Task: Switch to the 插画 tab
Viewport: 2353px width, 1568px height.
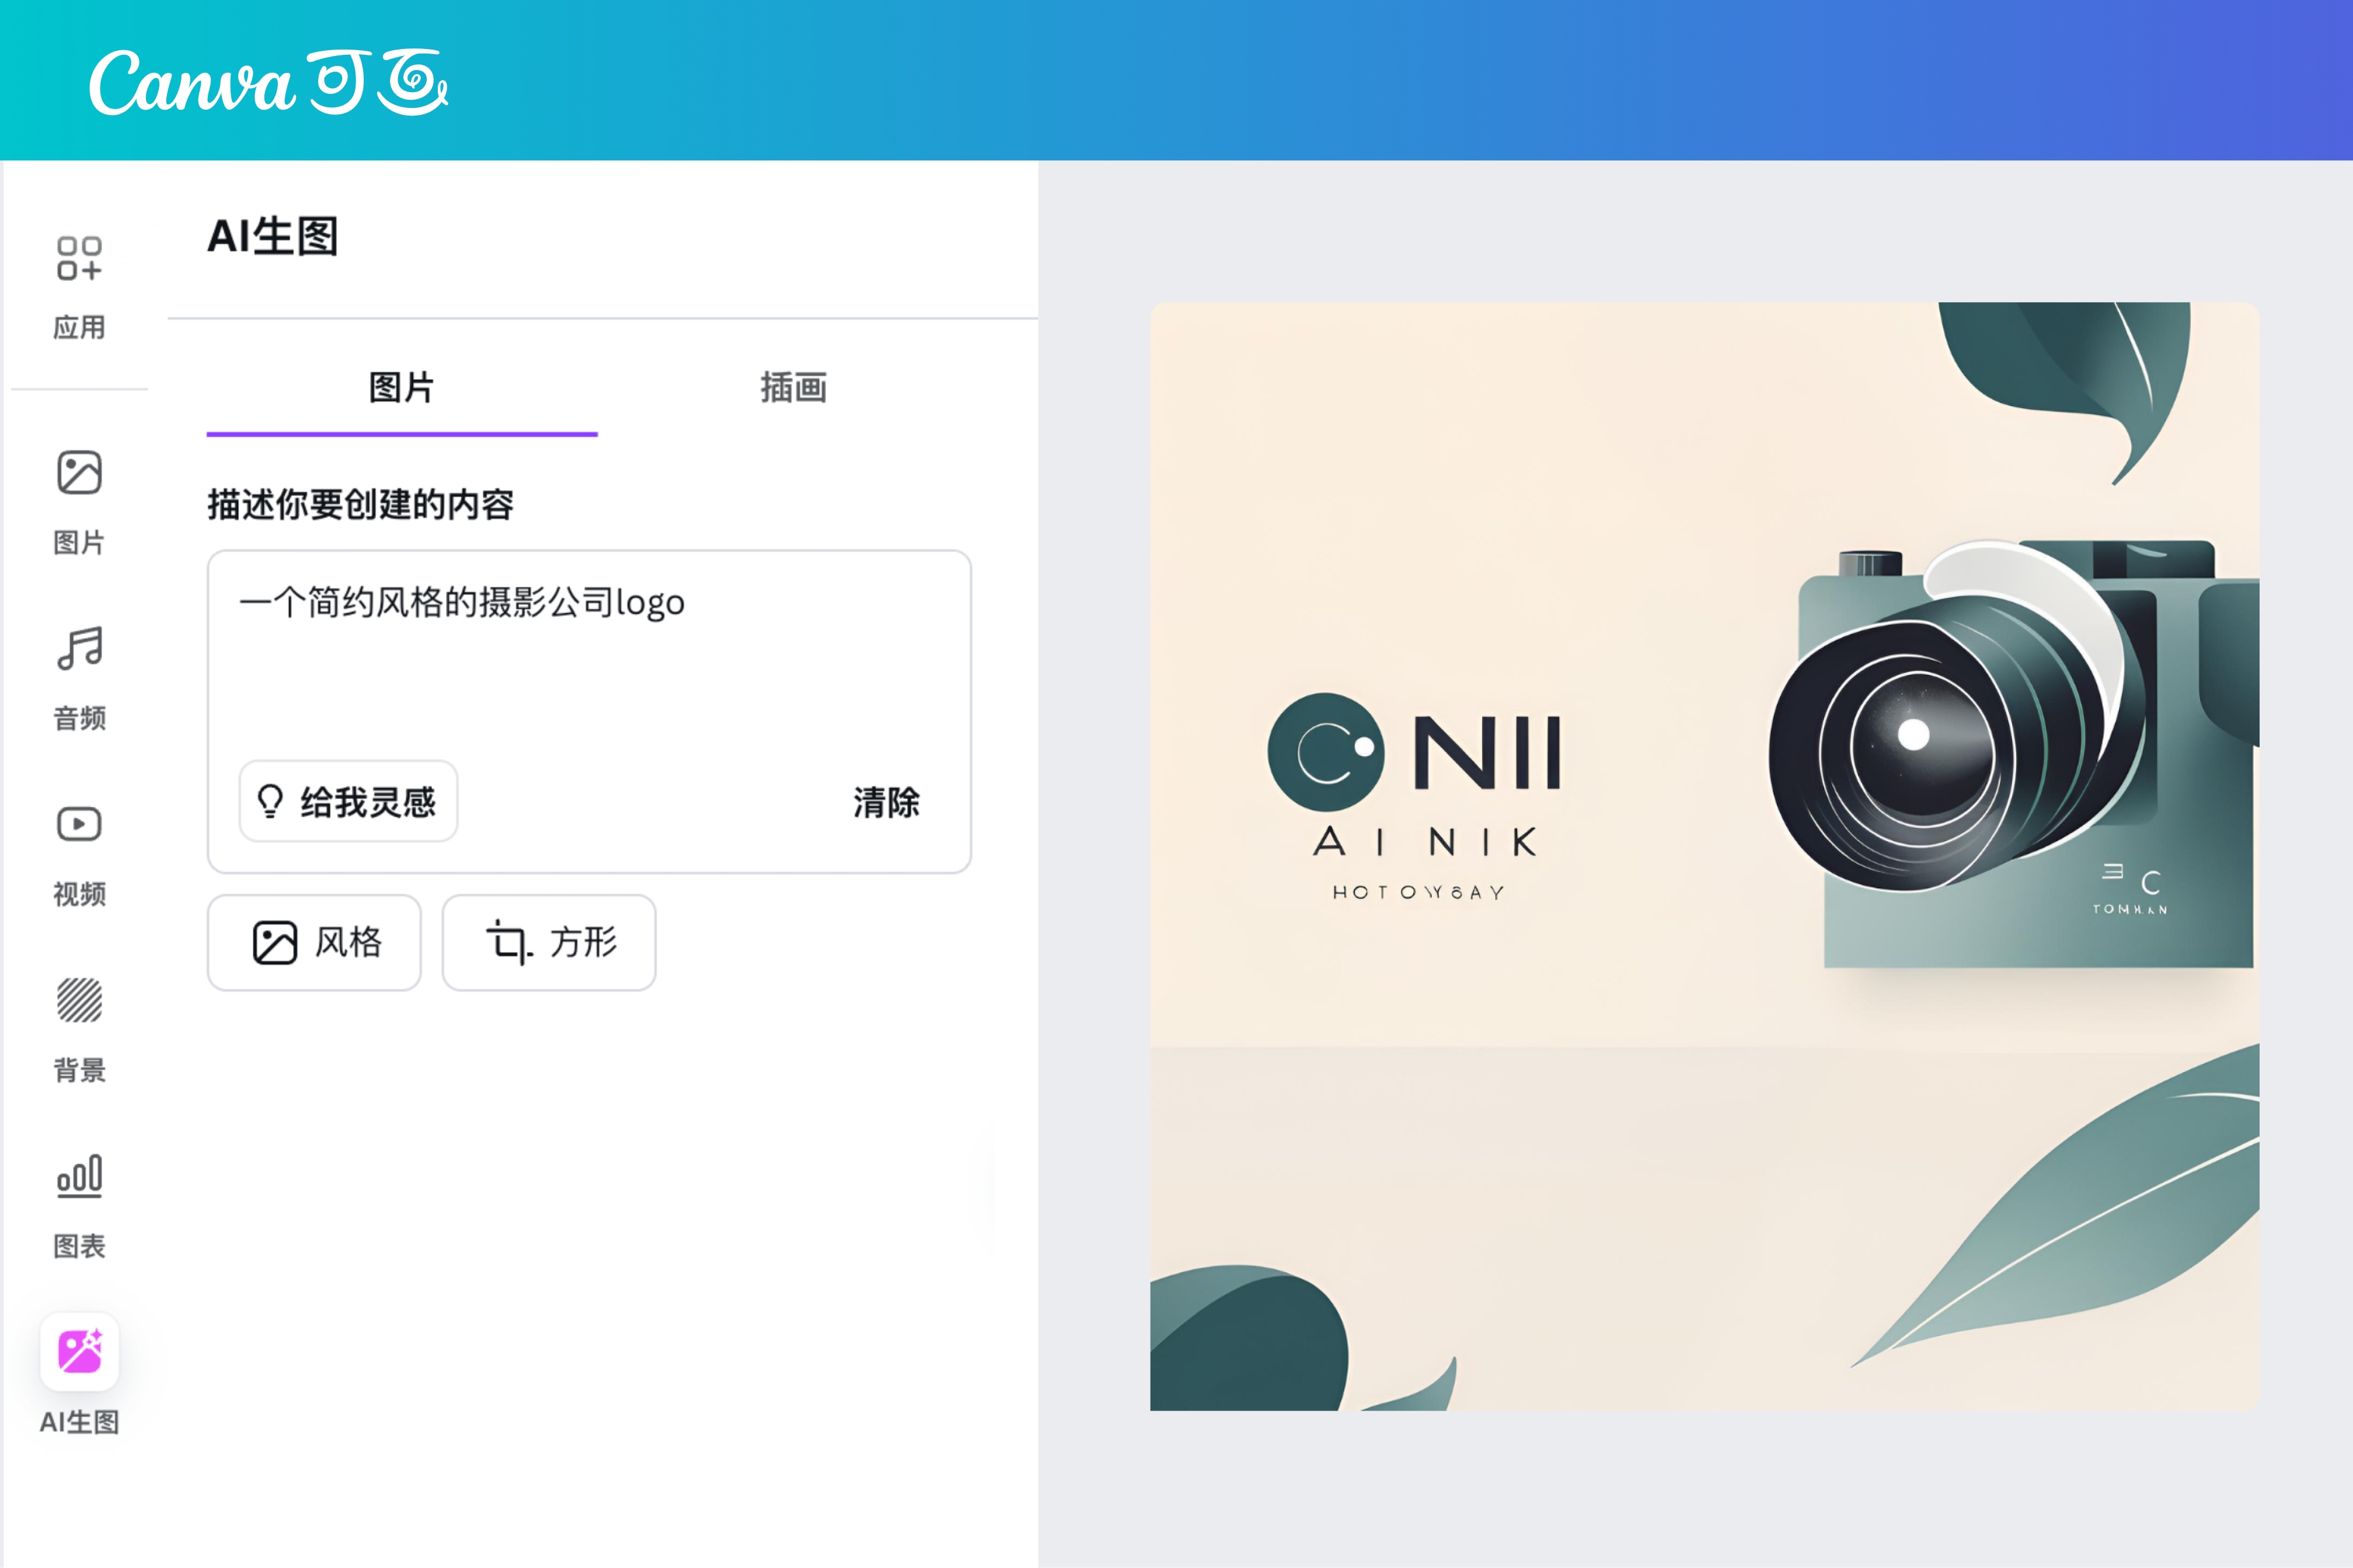Action: pos(793,388)
